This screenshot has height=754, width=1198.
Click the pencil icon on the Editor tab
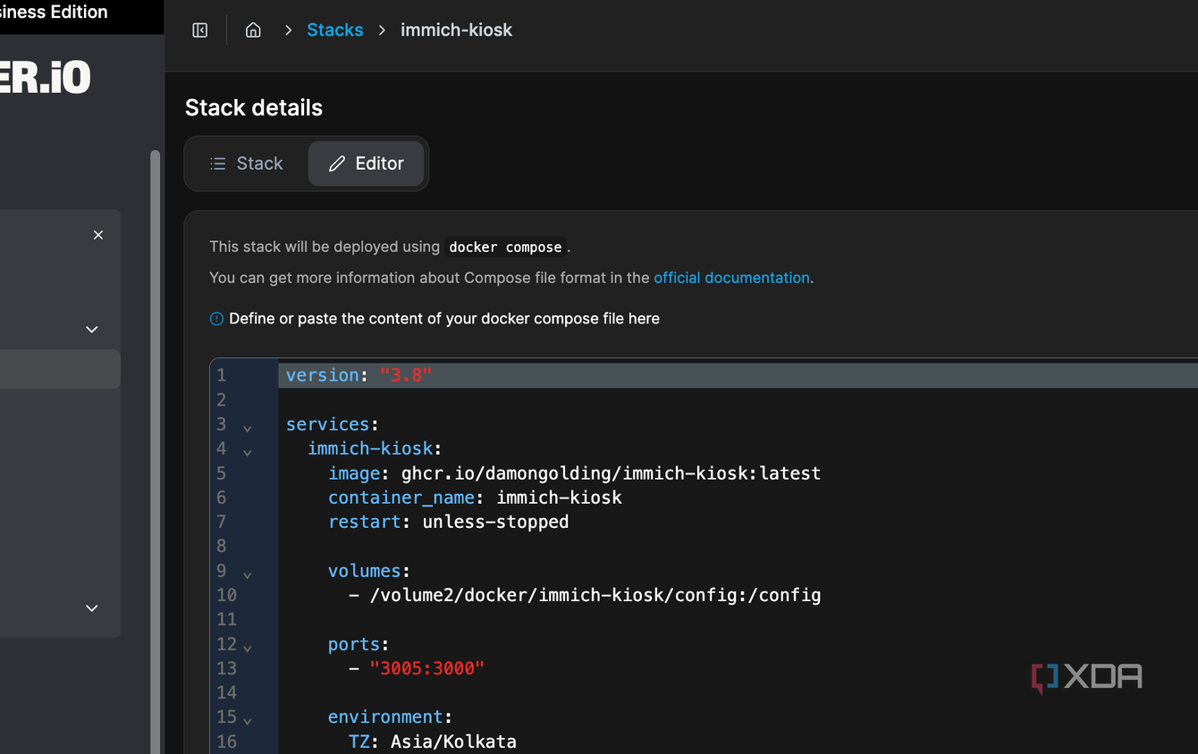coord(337,163)
